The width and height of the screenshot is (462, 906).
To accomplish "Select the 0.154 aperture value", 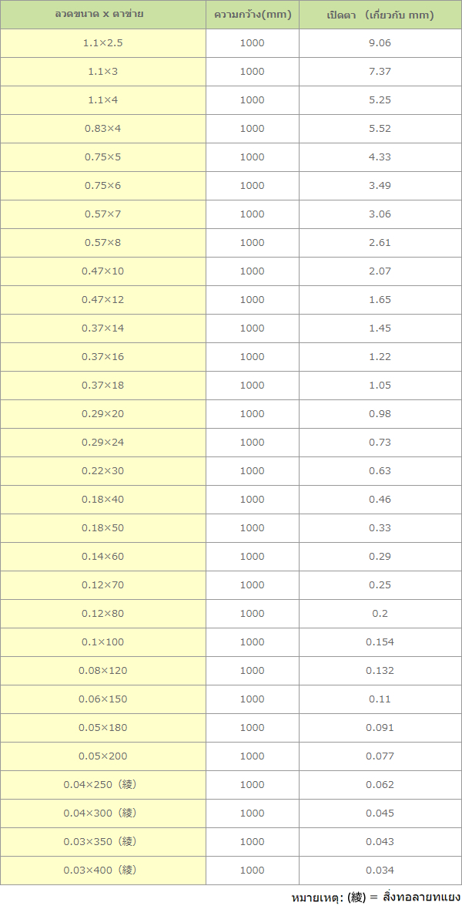I will [380, 642].
